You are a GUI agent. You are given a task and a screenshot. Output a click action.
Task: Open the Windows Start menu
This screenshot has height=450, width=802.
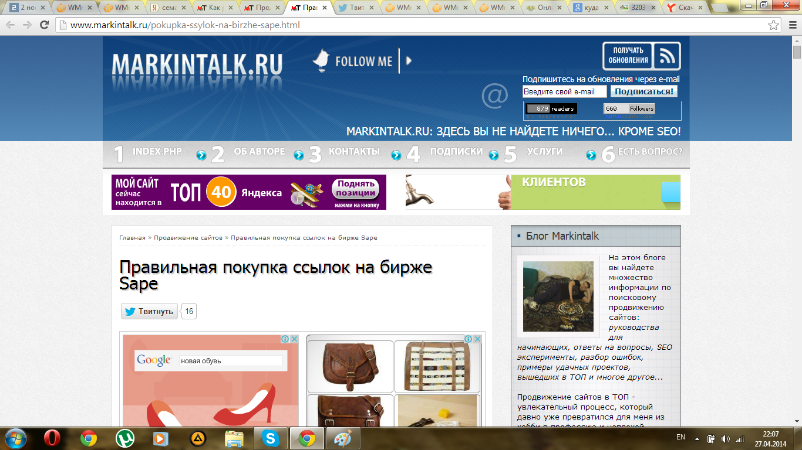(15, 438)
